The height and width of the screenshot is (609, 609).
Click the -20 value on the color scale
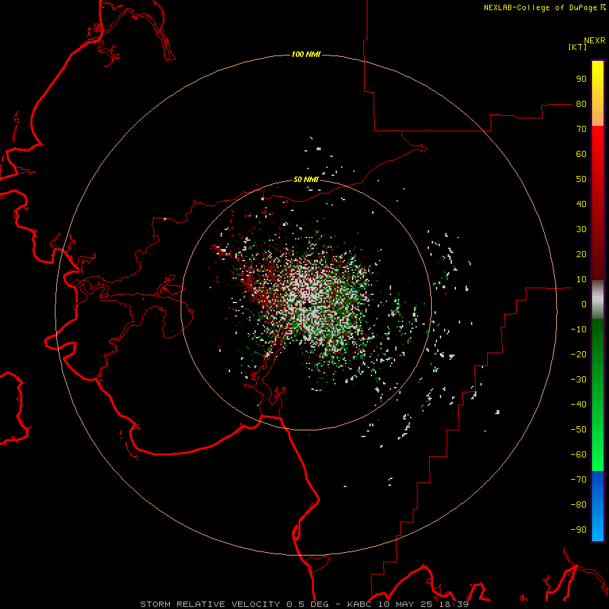pos(579,355)
